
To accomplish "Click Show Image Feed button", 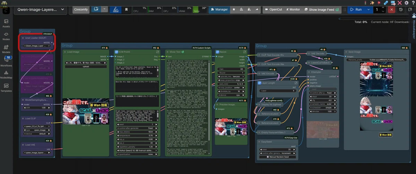I will click(321, 9).
